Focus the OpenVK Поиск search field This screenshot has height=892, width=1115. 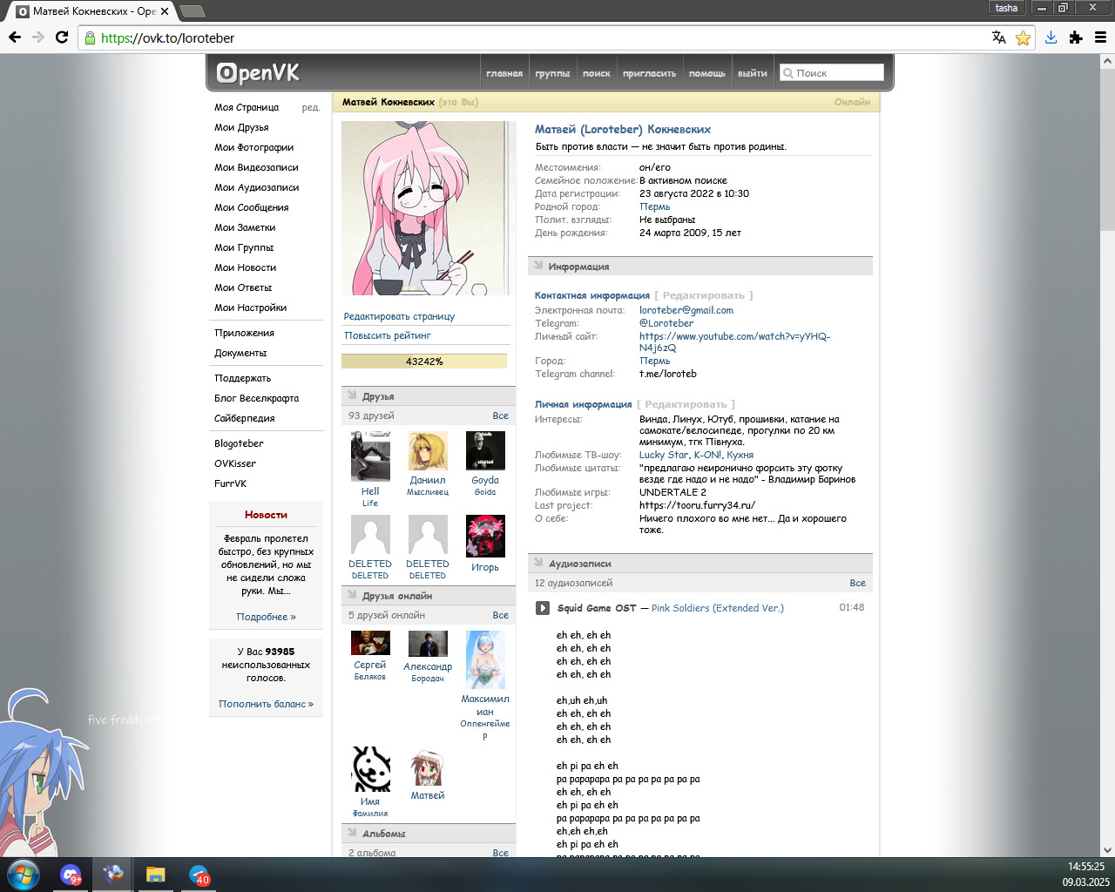(832, 73)
